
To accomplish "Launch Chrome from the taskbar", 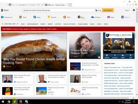I will pos(9,102).
